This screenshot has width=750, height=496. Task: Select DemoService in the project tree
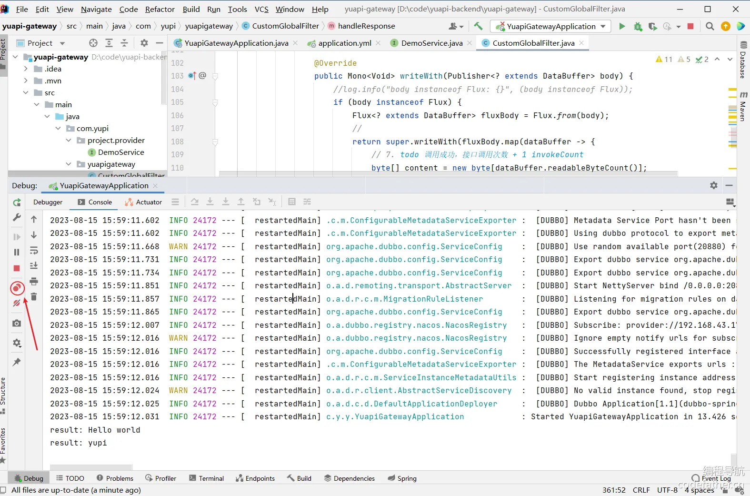point(121,152)
